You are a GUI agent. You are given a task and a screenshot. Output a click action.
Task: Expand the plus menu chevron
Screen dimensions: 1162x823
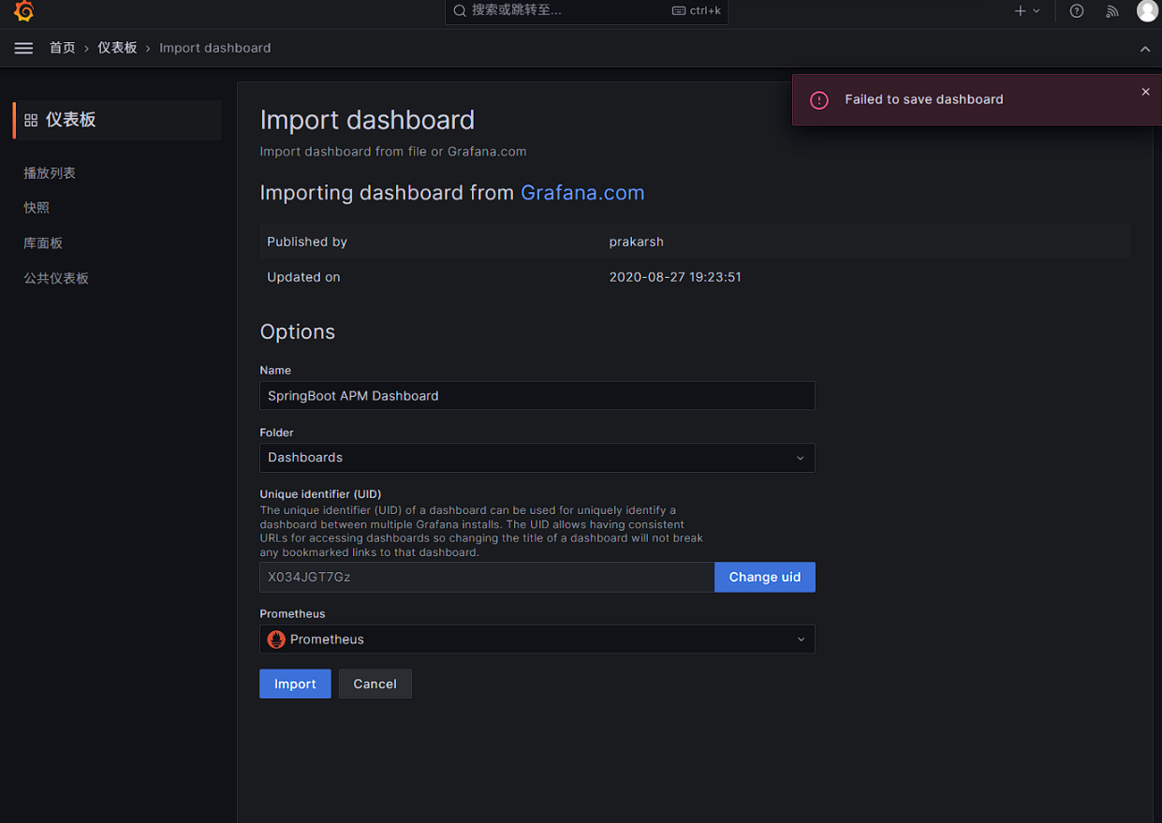click(1037, 11)
